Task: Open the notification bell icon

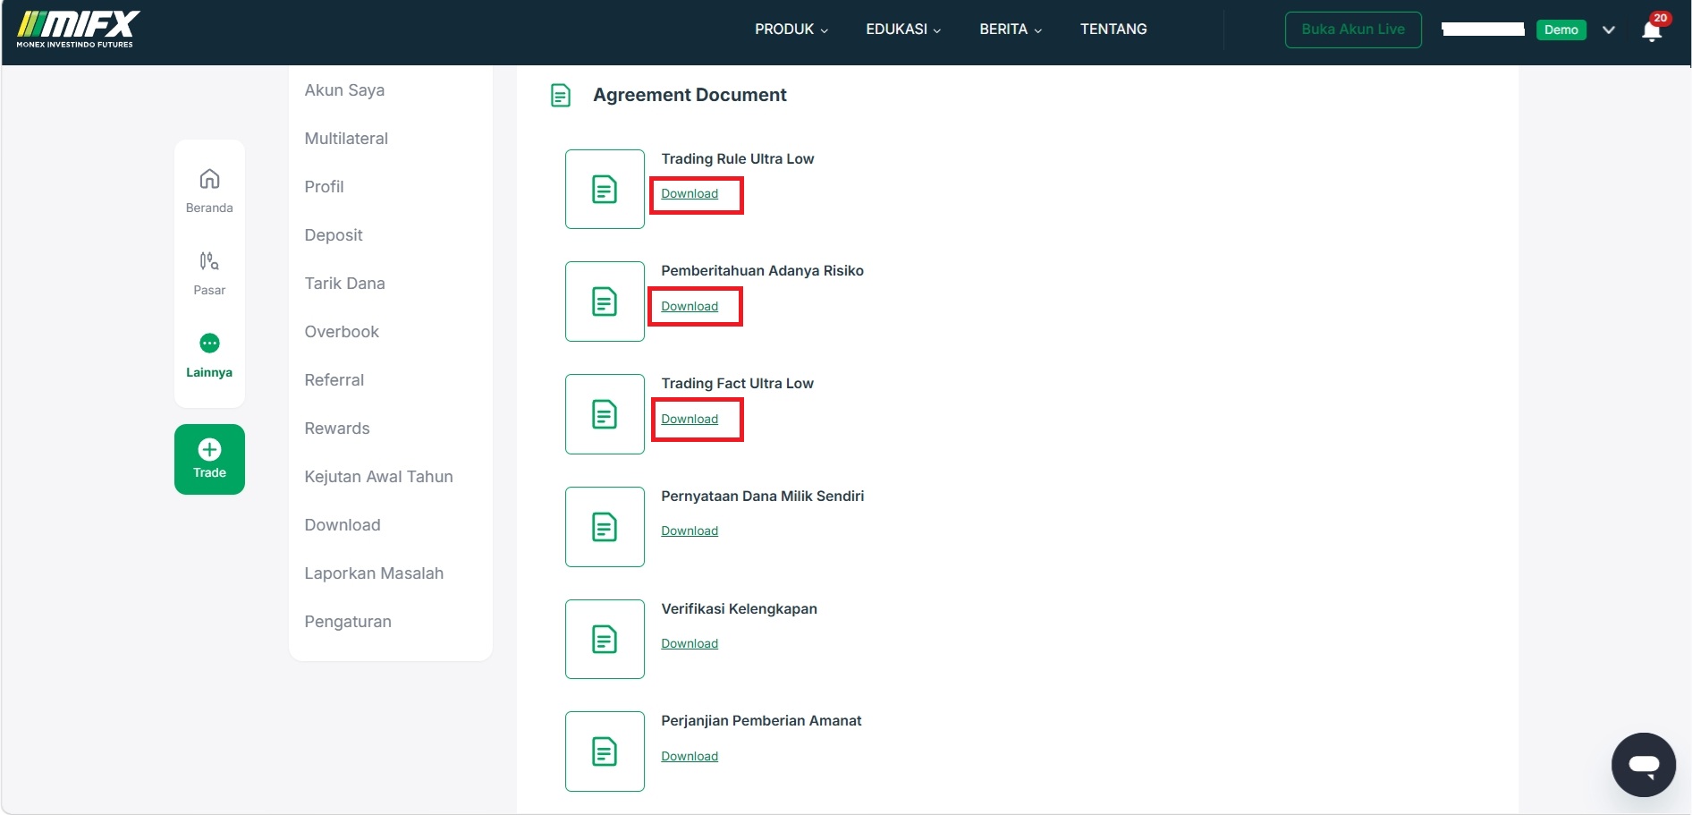Action: pos(1652,30)
